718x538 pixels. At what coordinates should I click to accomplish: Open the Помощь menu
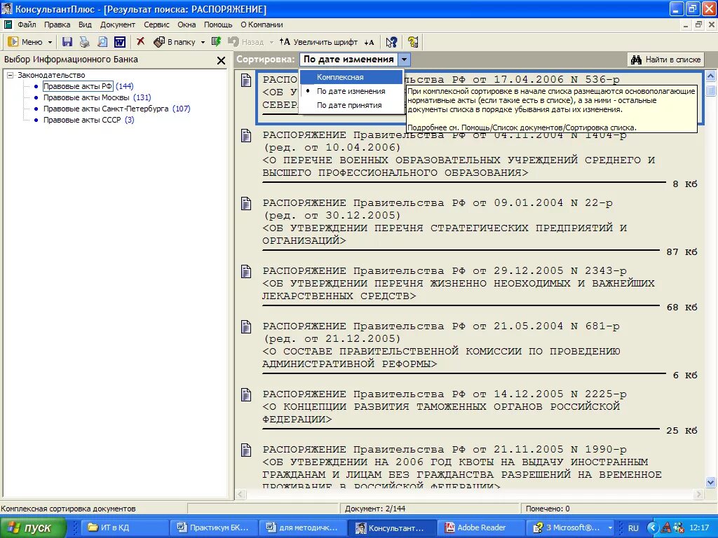[218, 25]
